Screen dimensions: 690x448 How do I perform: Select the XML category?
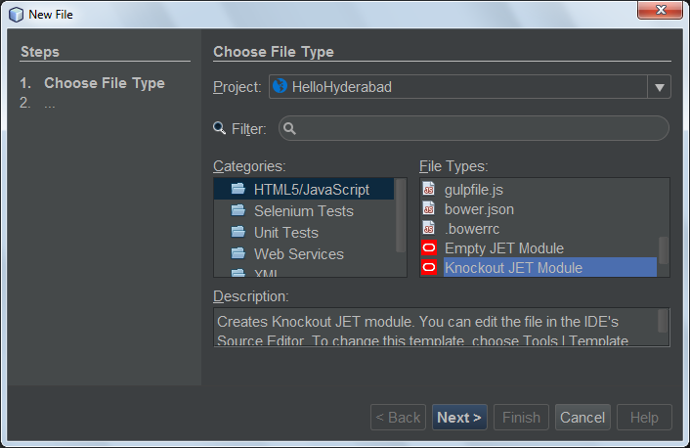tap(268, 273)
